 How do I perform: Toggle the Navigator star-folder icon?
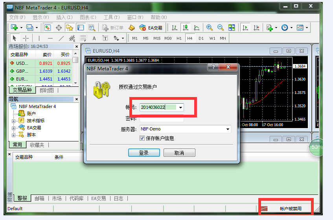pyautogui.click(x=70, y=27)
